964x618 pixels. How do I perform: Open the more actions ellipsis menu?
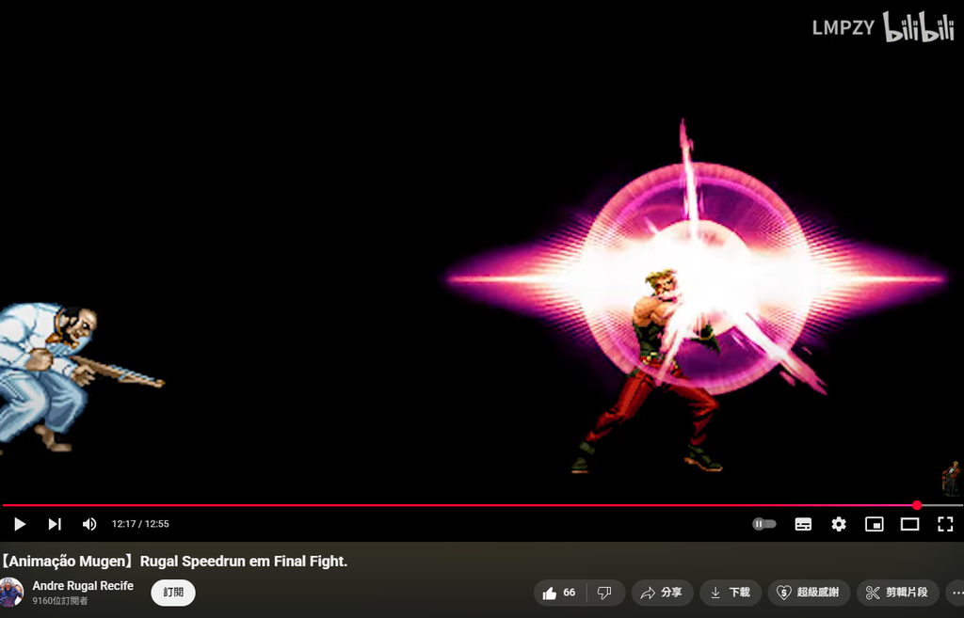point(956,593)
